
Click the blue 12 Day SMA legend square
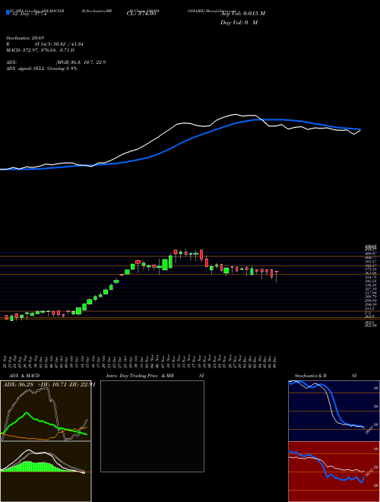pos(8,12)
